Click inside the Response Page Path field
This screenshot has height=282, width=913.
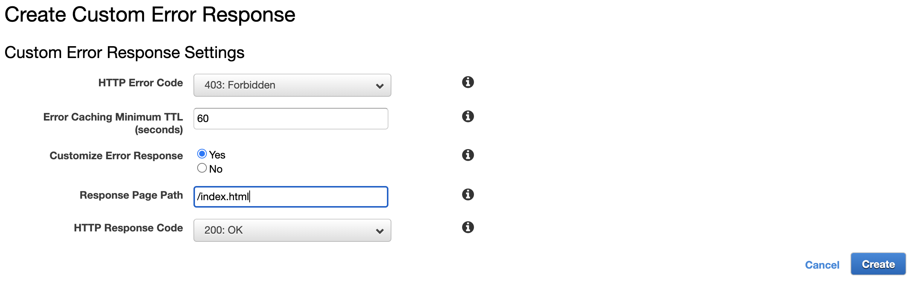point(290,197)
